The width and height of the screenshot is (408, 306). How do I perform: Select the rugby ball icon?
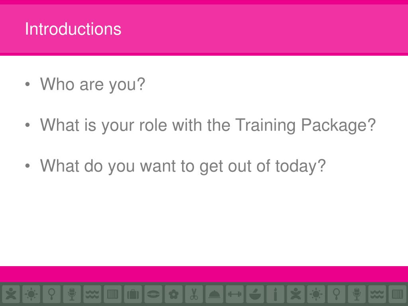click(153, 294)
